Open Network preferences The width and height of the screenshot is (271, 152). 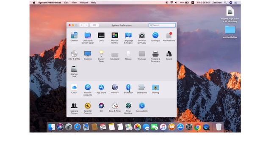pos(115,89)
